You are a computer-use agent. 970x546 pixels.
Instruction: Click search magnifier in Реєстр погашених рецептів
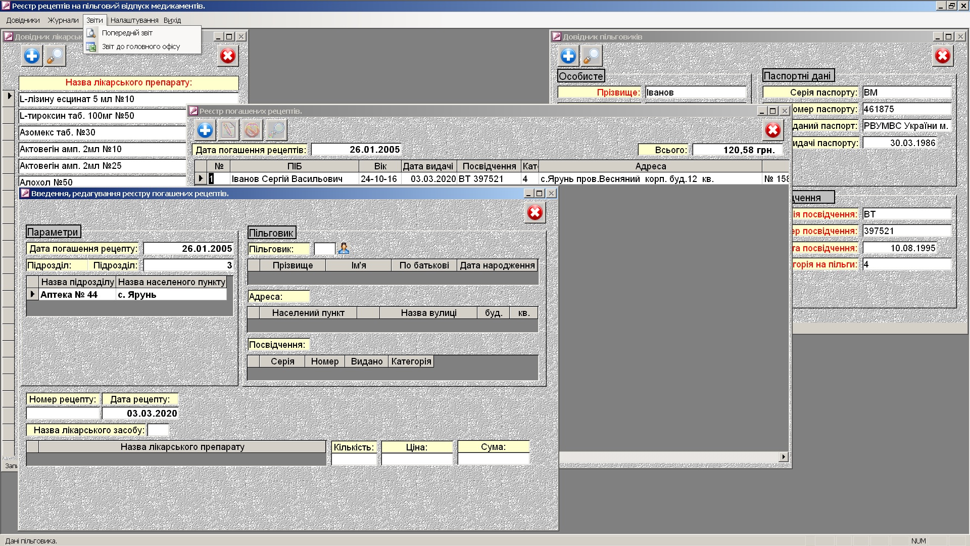(x=276, y=130)
